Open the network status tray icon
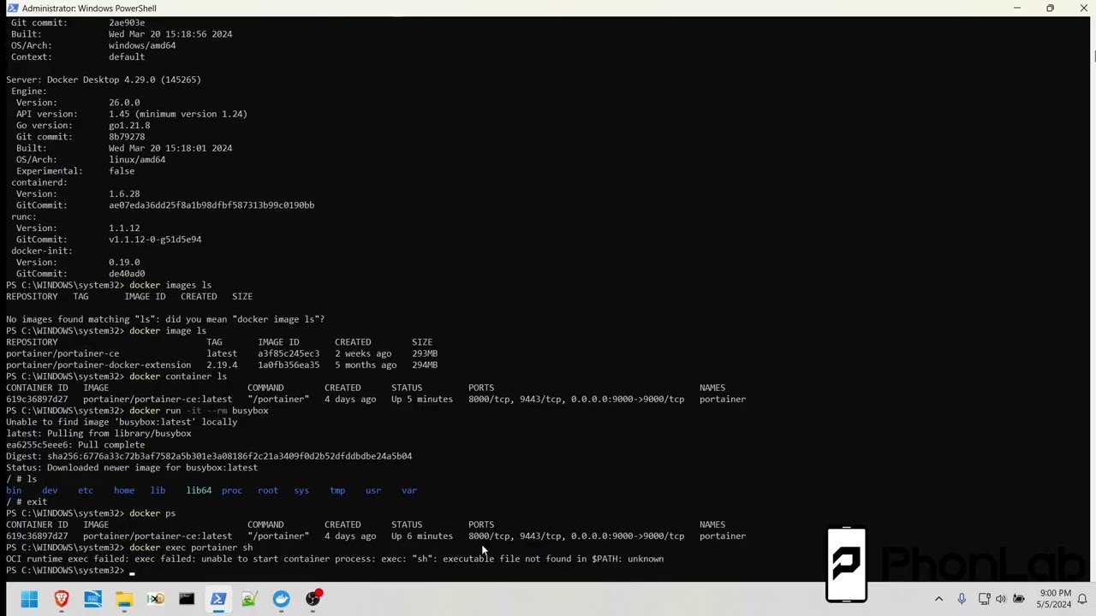 pos(985,599)
